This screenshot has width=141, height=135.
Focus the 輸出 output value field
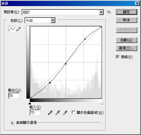pos(14,95)
